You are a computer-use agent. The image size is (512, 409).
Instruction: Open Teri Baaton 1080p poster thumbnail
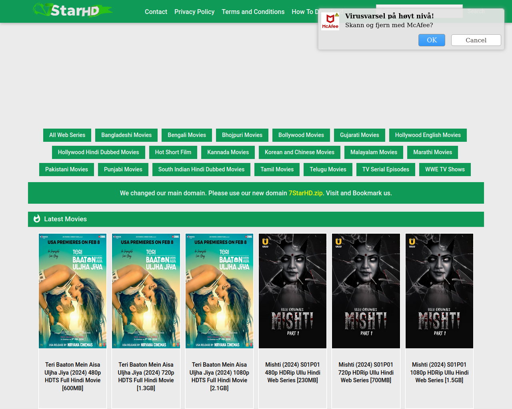[x=219, y=291]
